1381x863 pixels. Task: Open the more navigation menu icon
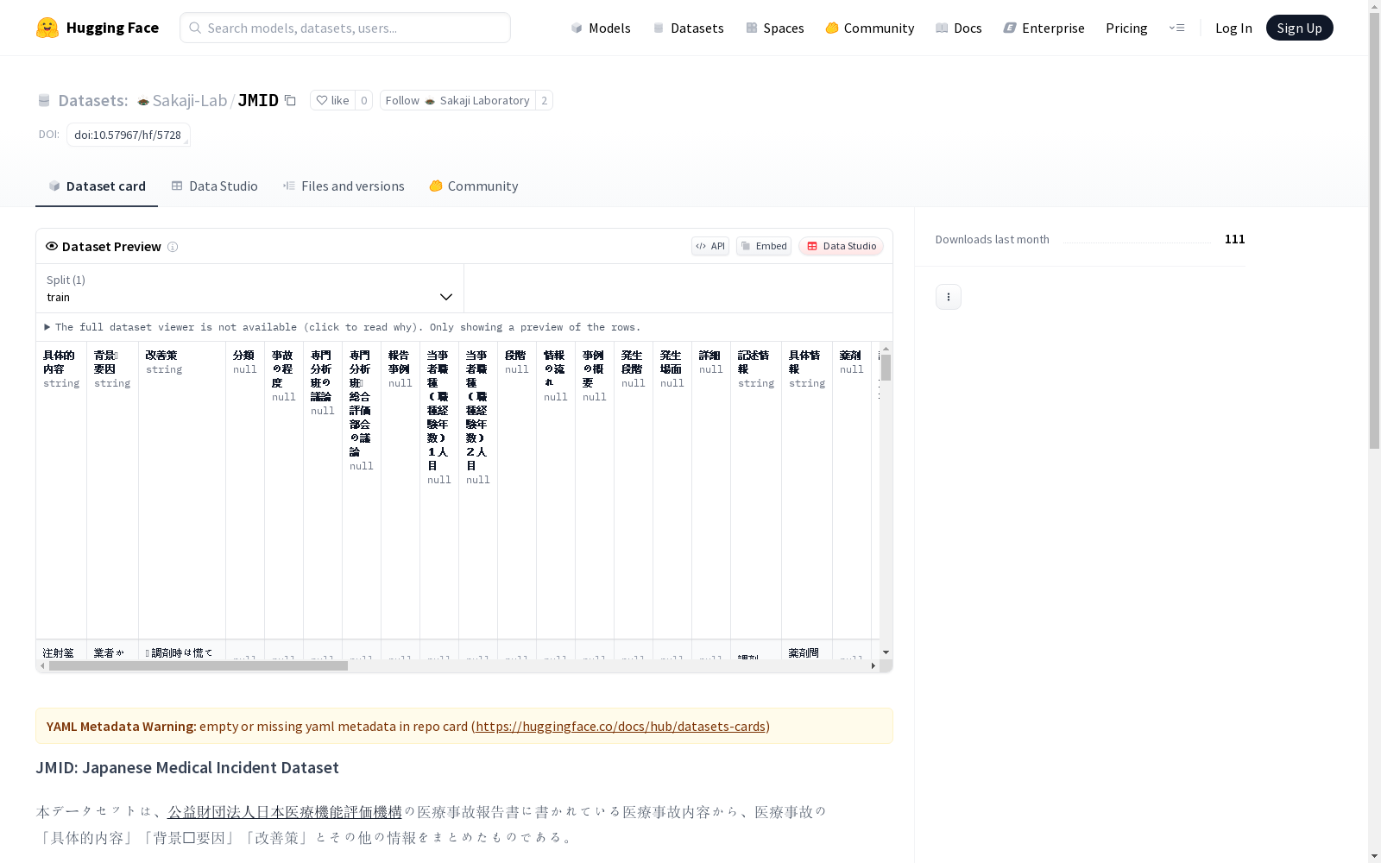coord(1176,28)
